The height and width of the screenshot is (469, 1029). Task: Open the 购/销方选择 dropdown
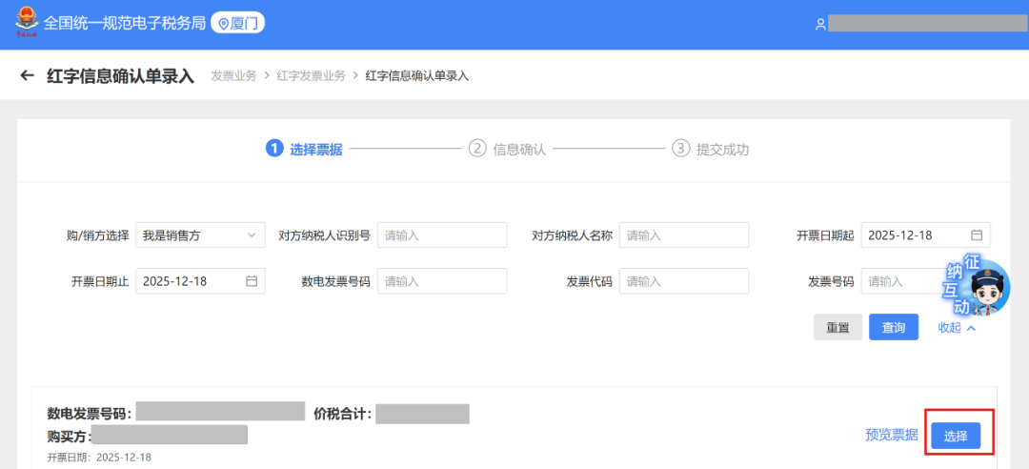point(200,235)
